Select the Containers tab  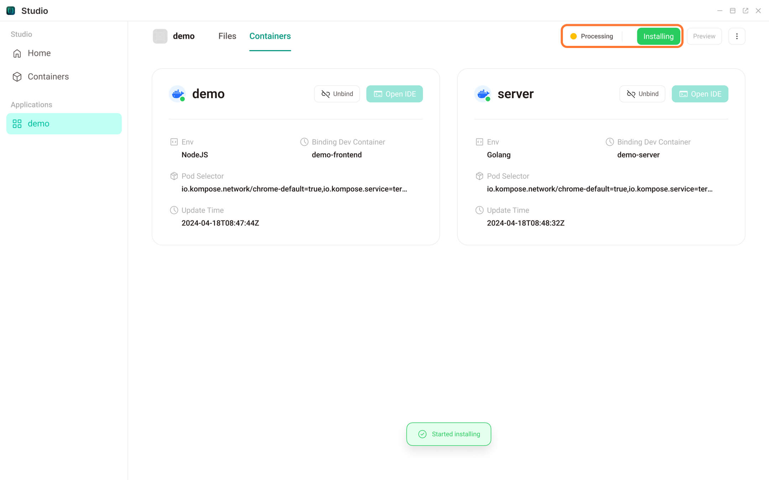270,36
